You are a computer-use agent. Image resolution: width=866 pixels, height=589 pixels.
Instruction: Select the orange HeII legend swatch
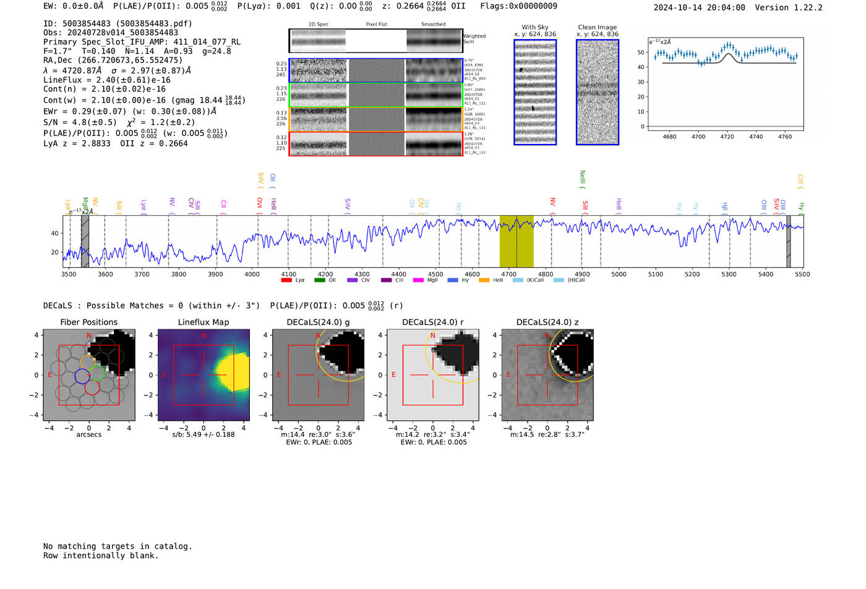click(x=484, y=281)
